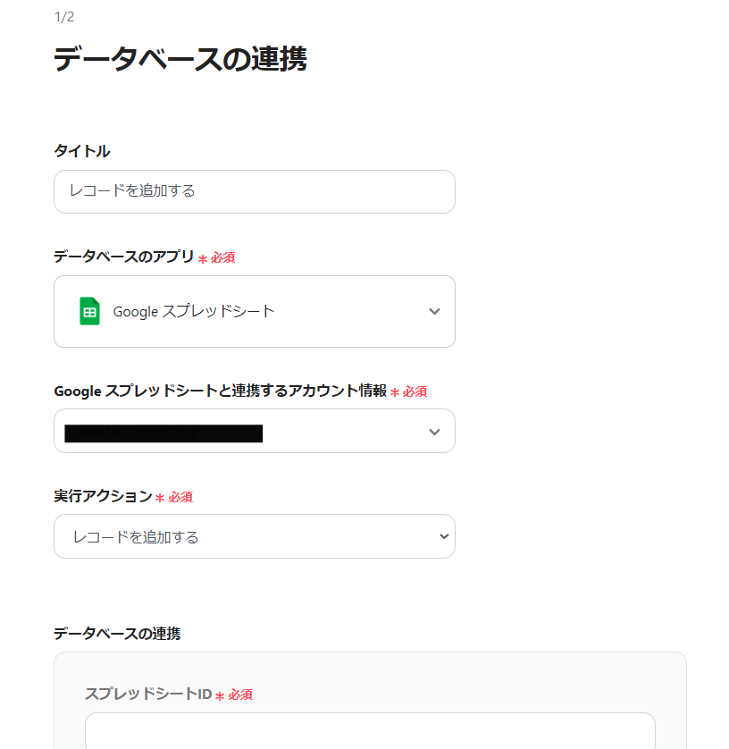Click 必須 marker beside 実行アクション
Screen dimensions: 729x749
[x=180, y=497]
